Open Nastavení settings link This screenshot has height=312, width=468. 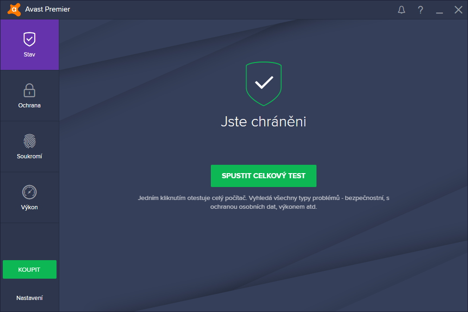point(29,298)
